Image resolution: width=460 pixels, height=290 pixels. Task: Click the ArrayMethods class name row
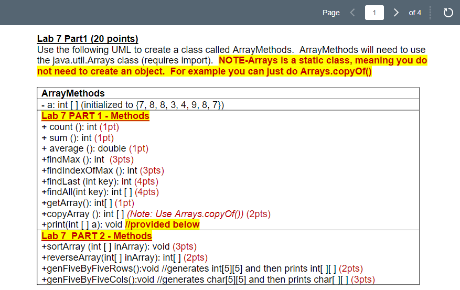(x=228, y=93)
